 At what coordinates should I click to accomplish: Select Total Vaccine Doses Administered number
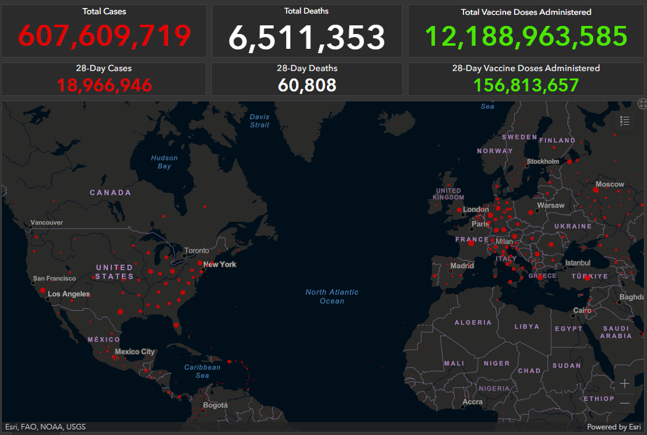[x=526, y=37]
